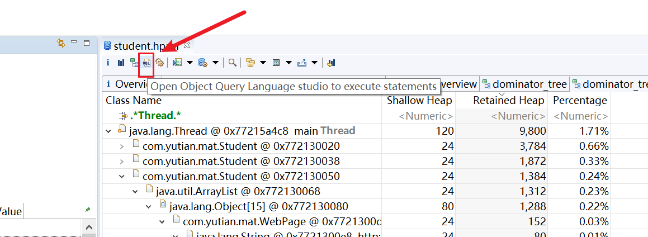Open the Query Browser dropdown arrow
This screenshot has height=237, width=648.
point(189,63)
